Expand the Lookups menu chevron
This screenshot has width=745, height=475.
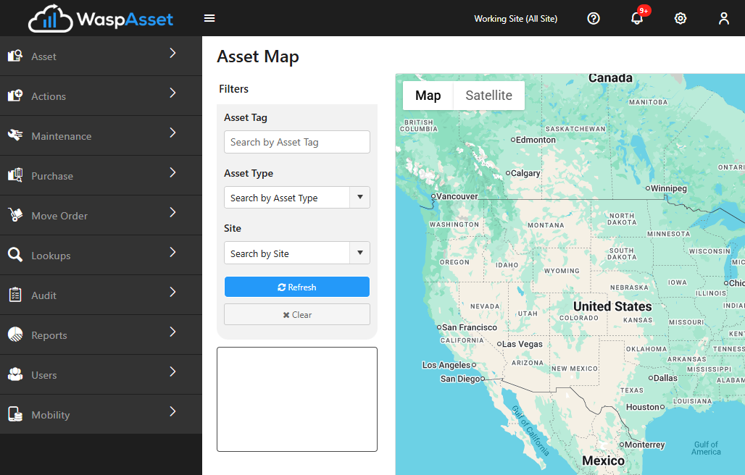point(173,253)
